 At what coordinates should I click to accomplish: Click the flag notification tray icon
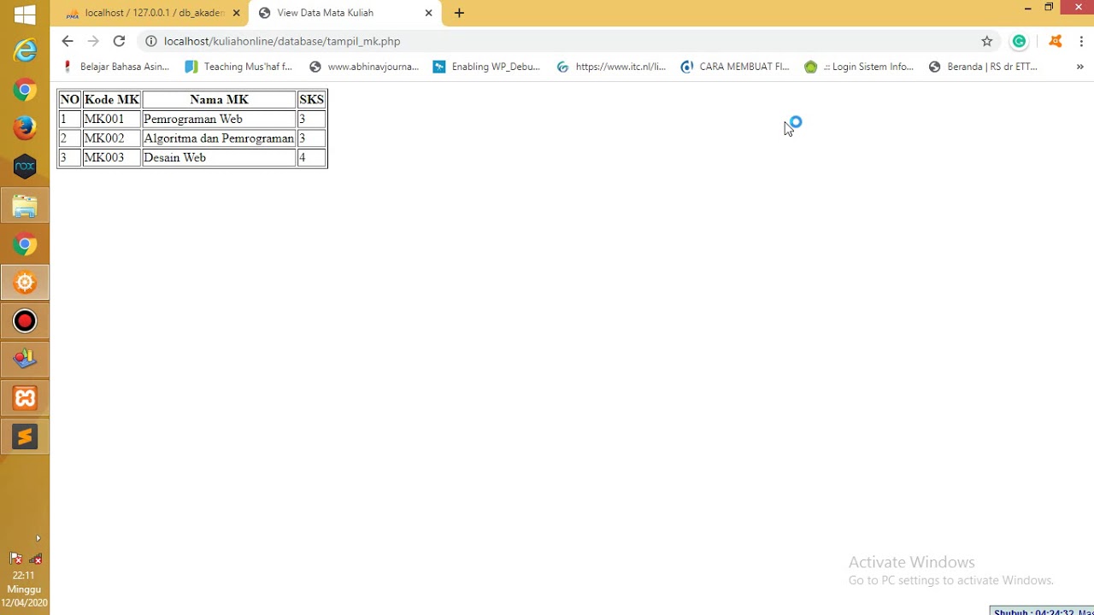15,559
